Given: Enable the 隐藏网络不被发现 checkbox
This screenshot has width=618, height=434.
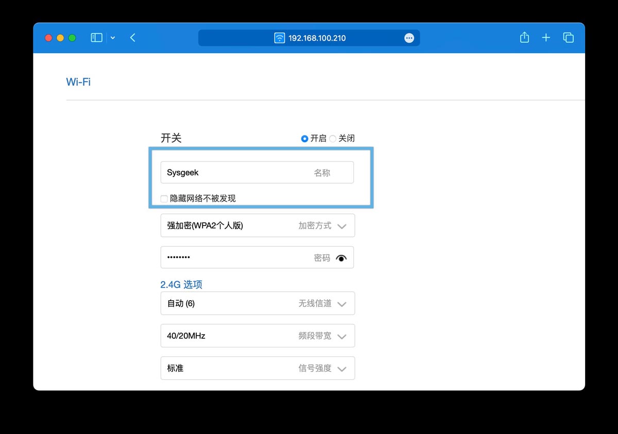Looking at the screenshot, I should (163, 198).
